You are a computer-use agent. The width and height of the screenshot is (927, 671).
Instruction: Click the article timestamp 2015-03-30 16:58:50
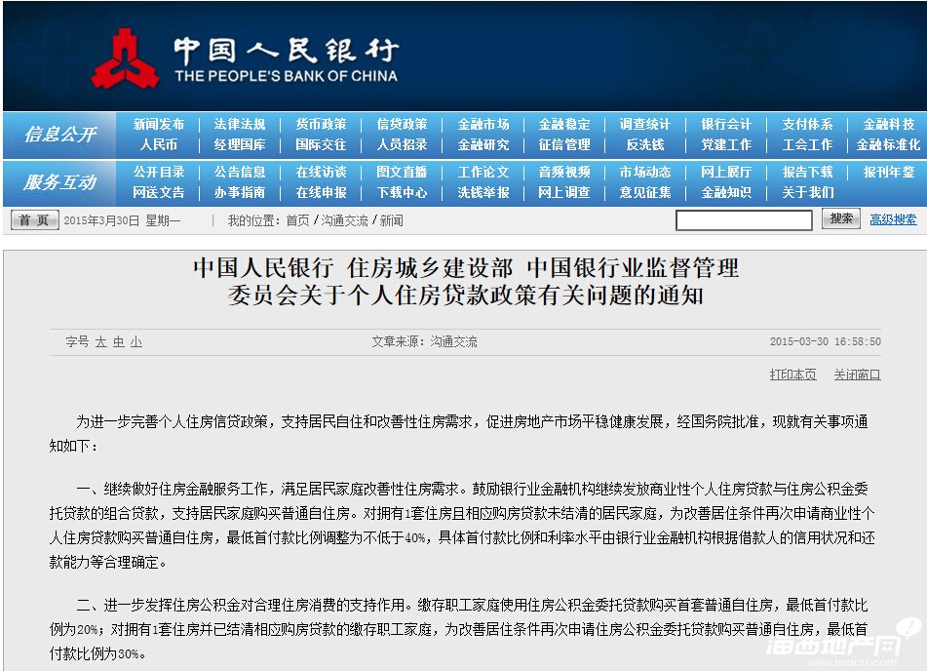click(826, 342)
